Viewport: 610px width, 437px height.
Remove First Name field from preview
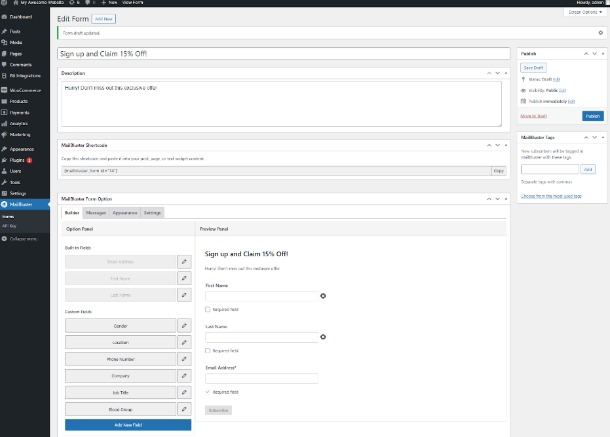tap(323, 296)
